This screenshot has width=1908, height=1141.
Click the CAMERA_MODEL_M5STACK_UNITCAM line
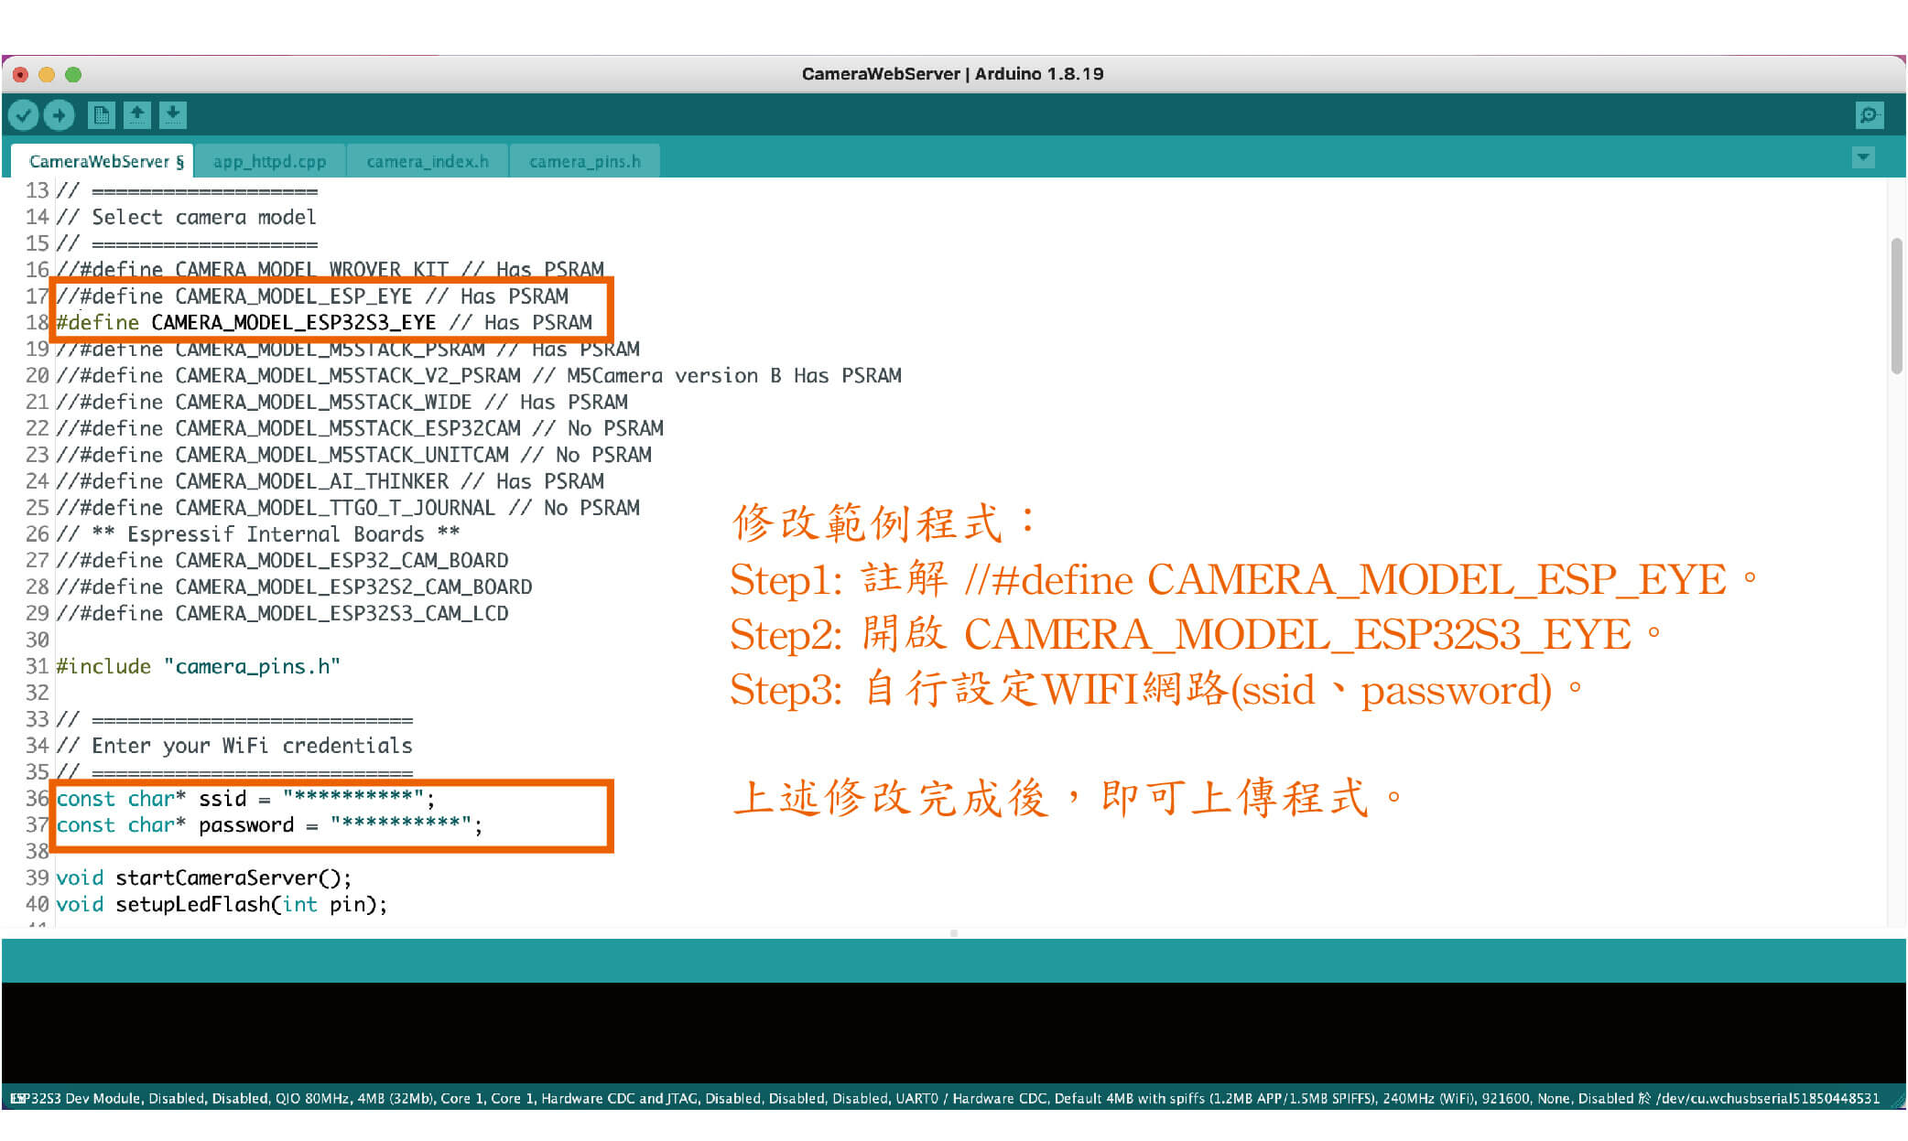(353, 455)
